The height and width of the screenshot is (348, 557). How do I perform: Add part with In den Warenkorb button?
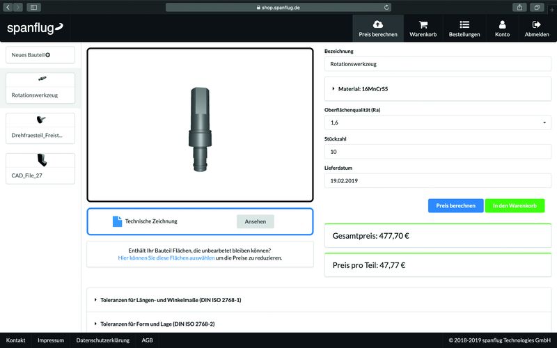click(515, 206)
